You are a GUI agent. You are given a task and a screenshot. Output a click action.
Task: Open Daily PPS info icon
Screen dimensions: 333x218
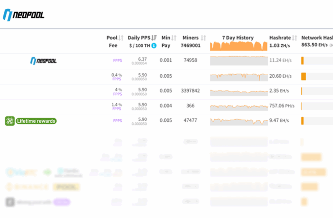click(154, 46)
